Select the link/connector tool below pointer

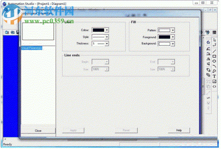click(214, 45)
